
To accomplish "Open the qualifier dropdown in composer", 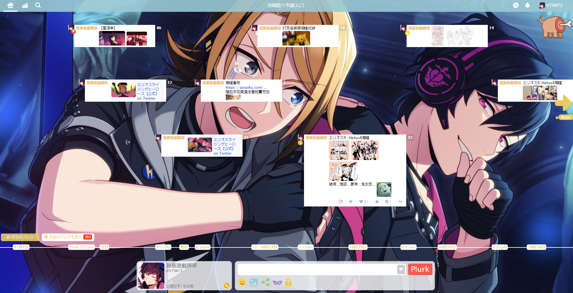I will tap(401, 269).
